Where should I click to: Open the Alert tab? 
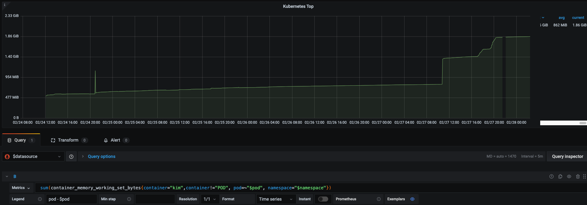click(115, 140)
